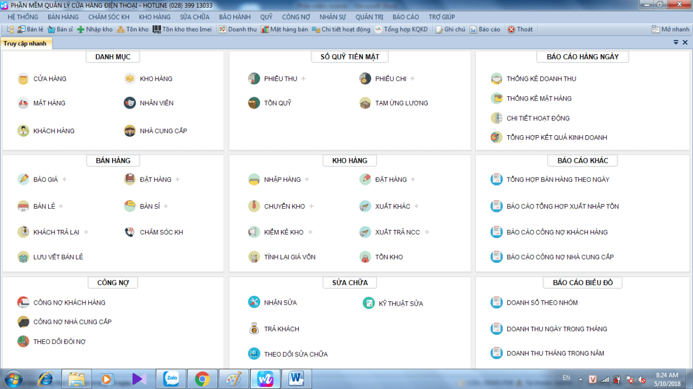
Task: Open the NHÂN VIÊN staff icon
Action: 129,103
